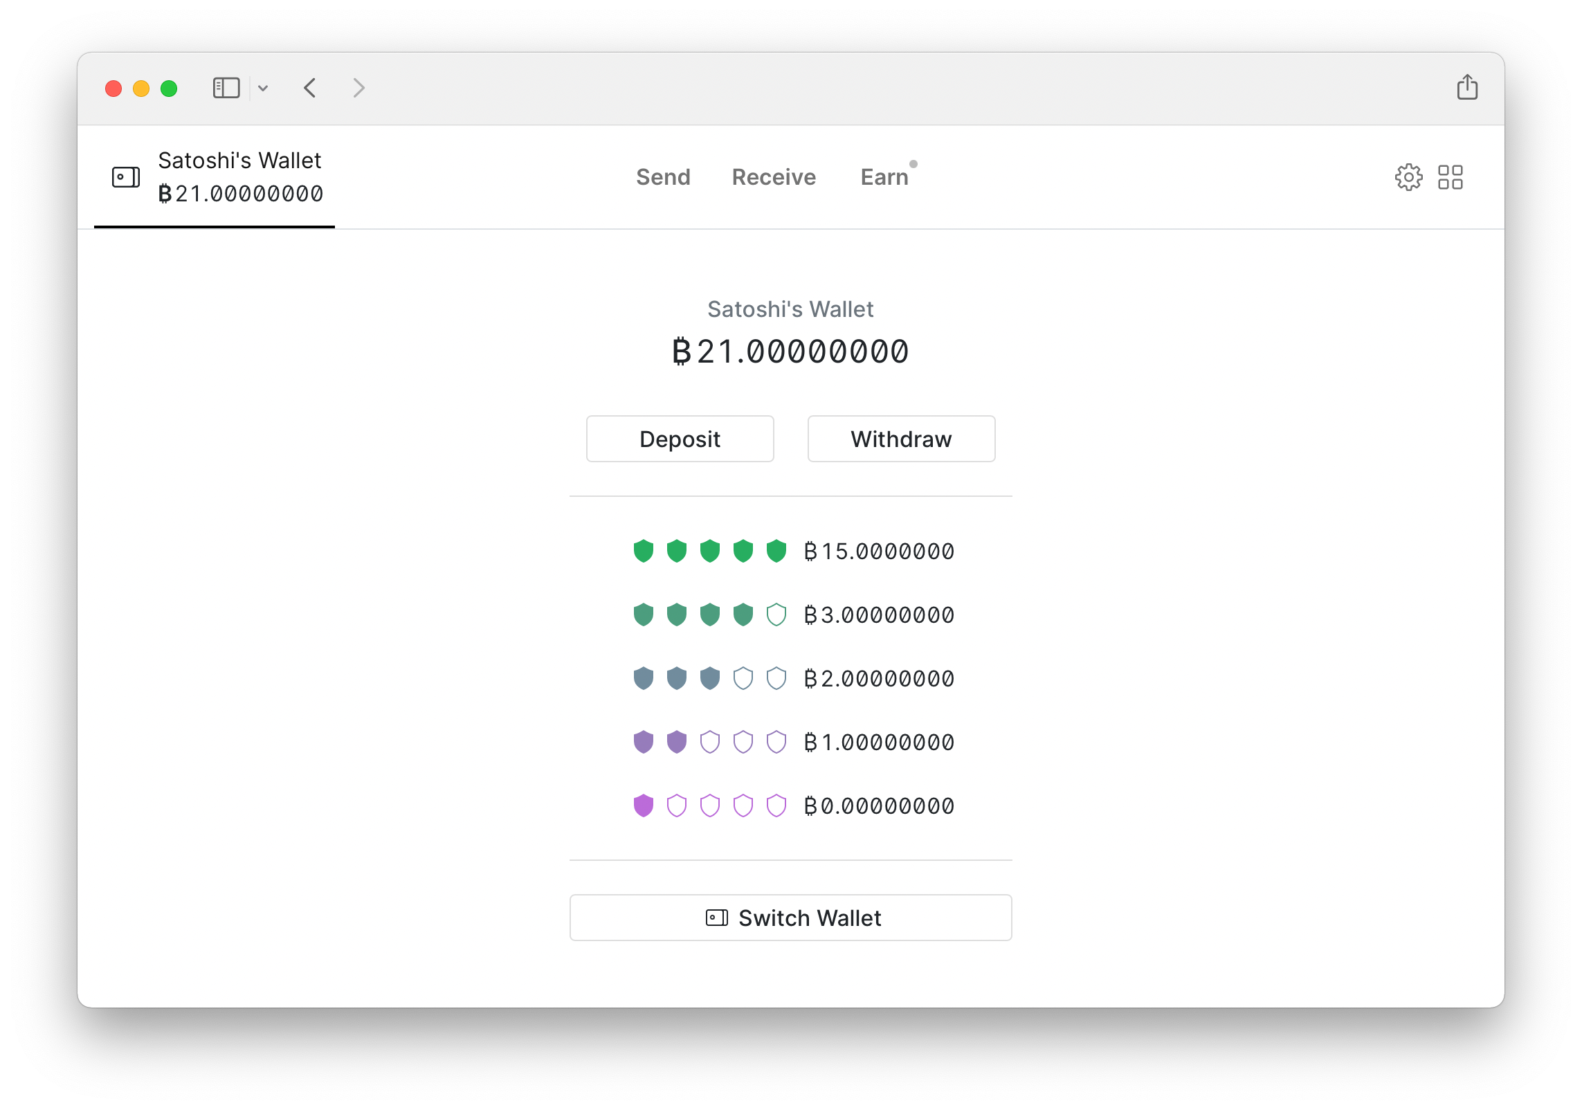
Task: Go back with the left chevron
Action: point(310,88)
